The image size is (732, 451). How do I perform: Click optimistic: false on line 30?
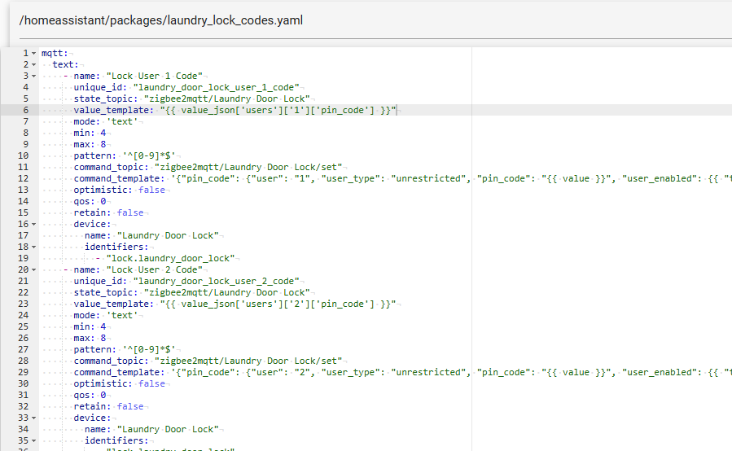pyautogui.click(x=119, y=383)
